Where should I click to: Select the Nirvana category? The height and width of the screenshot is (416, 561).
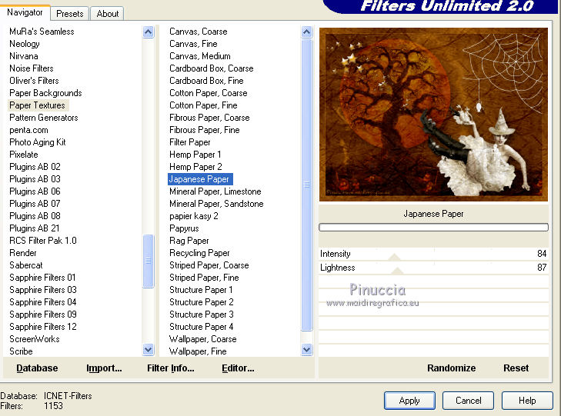(x=24, y=56)
